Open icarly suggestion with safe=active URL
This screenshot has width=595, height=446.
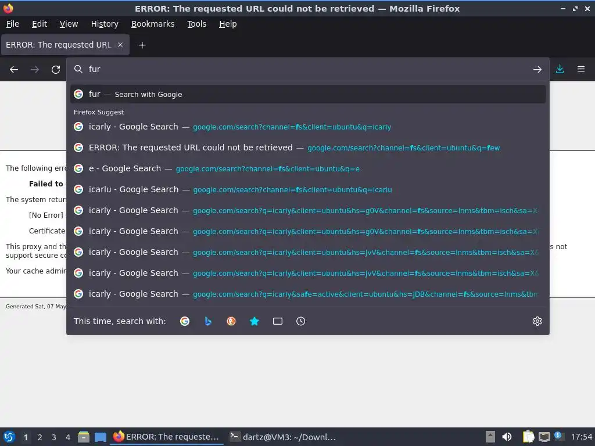pyautogui.click(x=308, y=294)
